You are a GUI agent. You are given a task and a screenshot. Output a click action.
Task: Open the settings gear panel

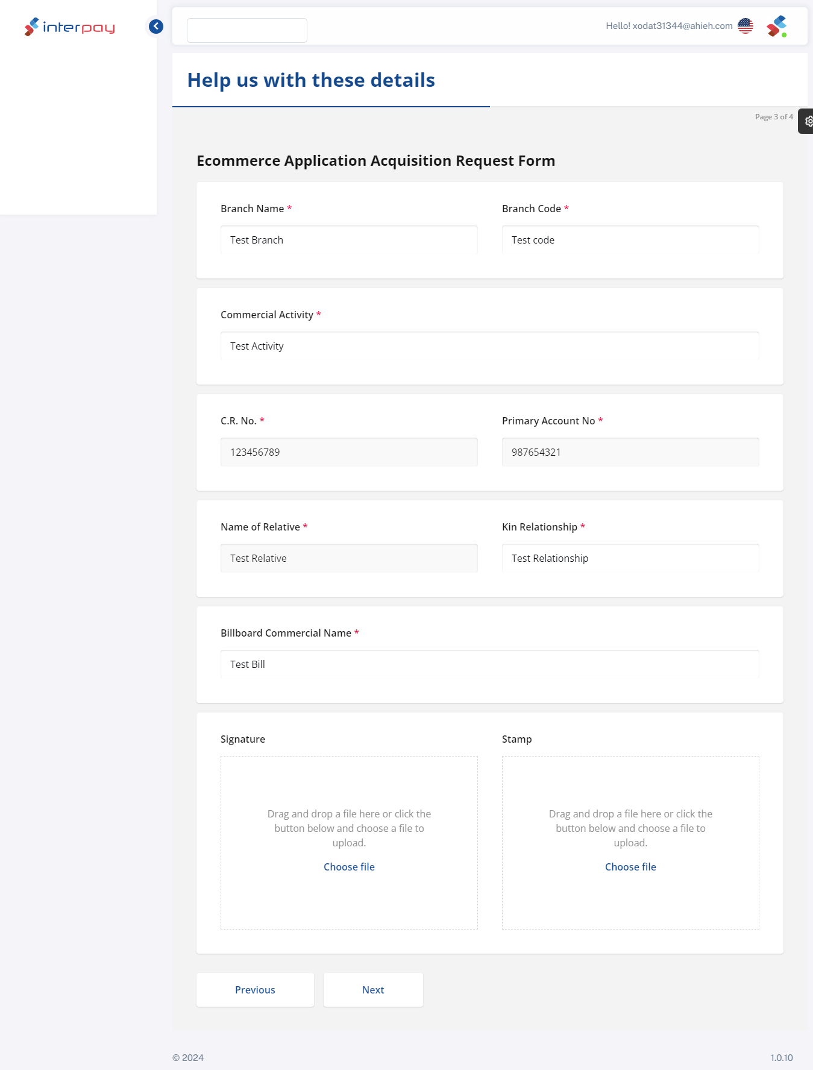point(808,121)
